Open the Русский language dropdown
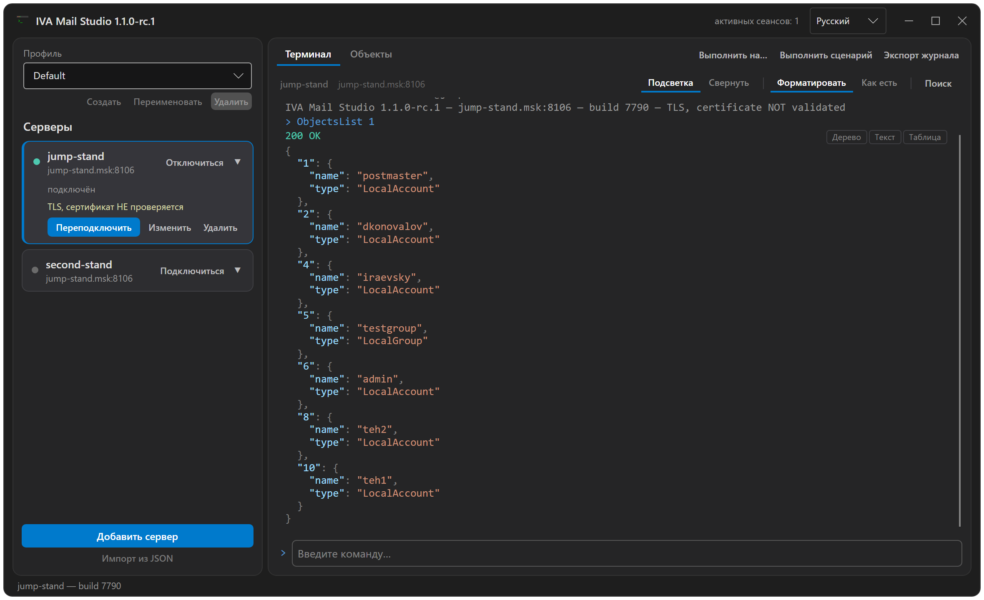Image resolution: width=984 pixels, height=600 pixels. [848, 21]
